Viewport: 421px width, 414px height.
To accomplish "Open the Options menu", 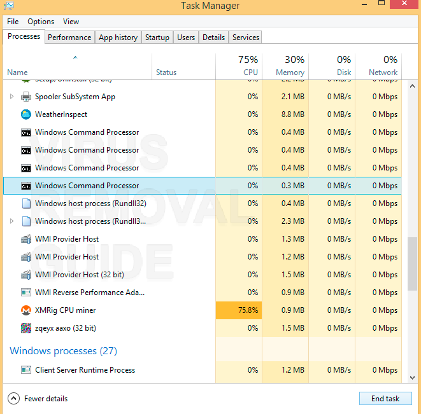I will click(41, 22).
